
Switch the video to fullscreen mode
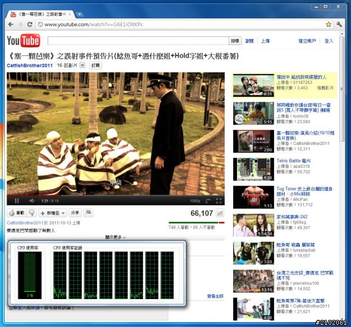click(x=219, y=201)
